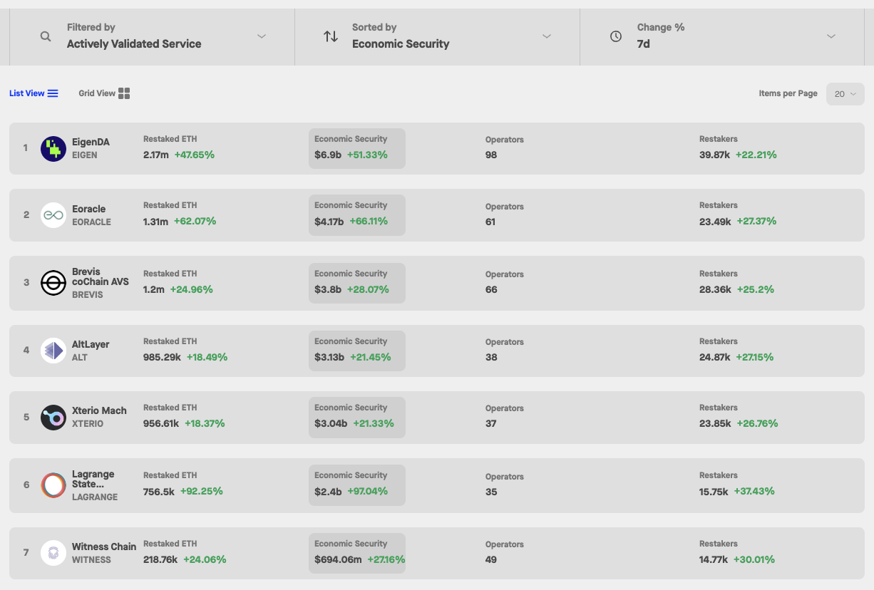Click the Brevis coChain AVS logo
This screenshot has height=590, width=874.
(x=53, y=283)
